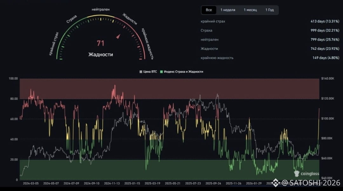This screenshot has height=191, width=343.
Task: Click "413 days (13.31%)" value
Action: 325,21
